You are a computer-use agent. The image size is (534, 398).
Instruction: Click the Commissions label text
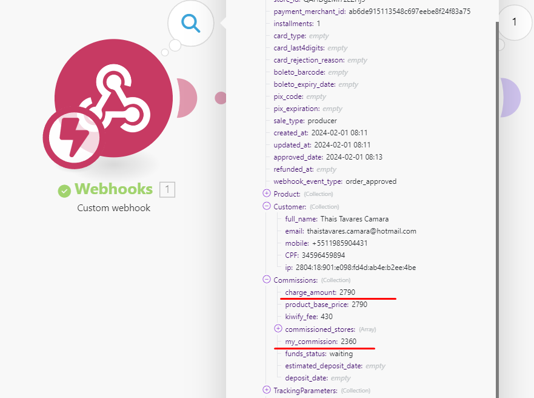coord(296,280)
